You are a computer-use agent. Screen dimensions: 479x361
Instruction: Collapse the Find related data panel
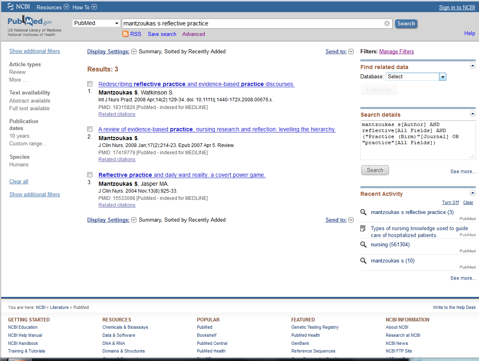point(472,66)
